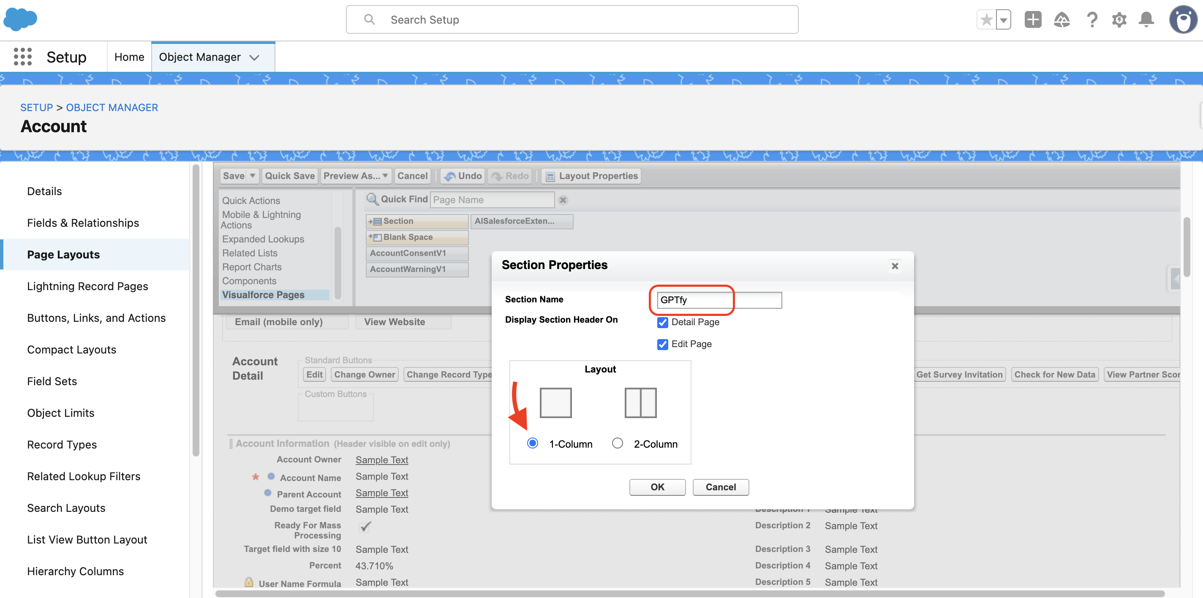Viewport: 1203px width, 598px height.
Task: Open the Object Manager tab chevron
Action: pos(255,57)
